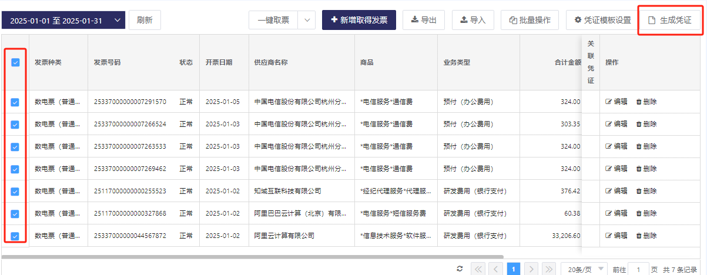Uncheck invoice row 25337000000044567872
The width and height of the screenshot is (707, 275).
tap(15, 236)
